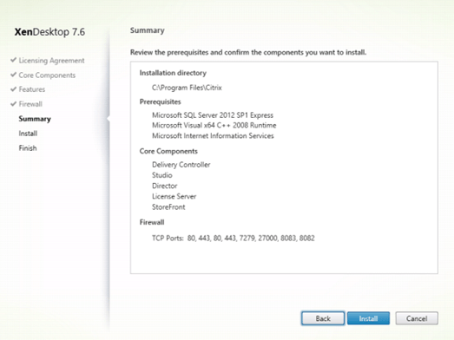Image resolution: width=454 pixels, height=340 pixels.
Task: Jump to the Features step
Action: point(32,89)
